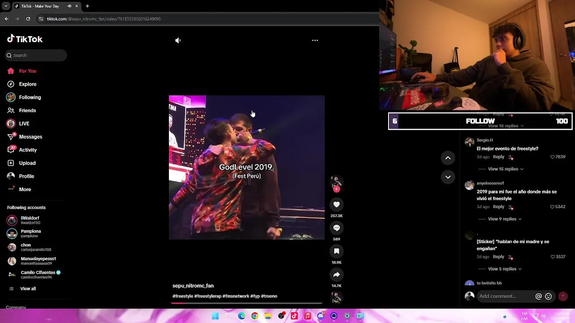
Task: Seek on the video progress bar
Action: click(247, 303)
